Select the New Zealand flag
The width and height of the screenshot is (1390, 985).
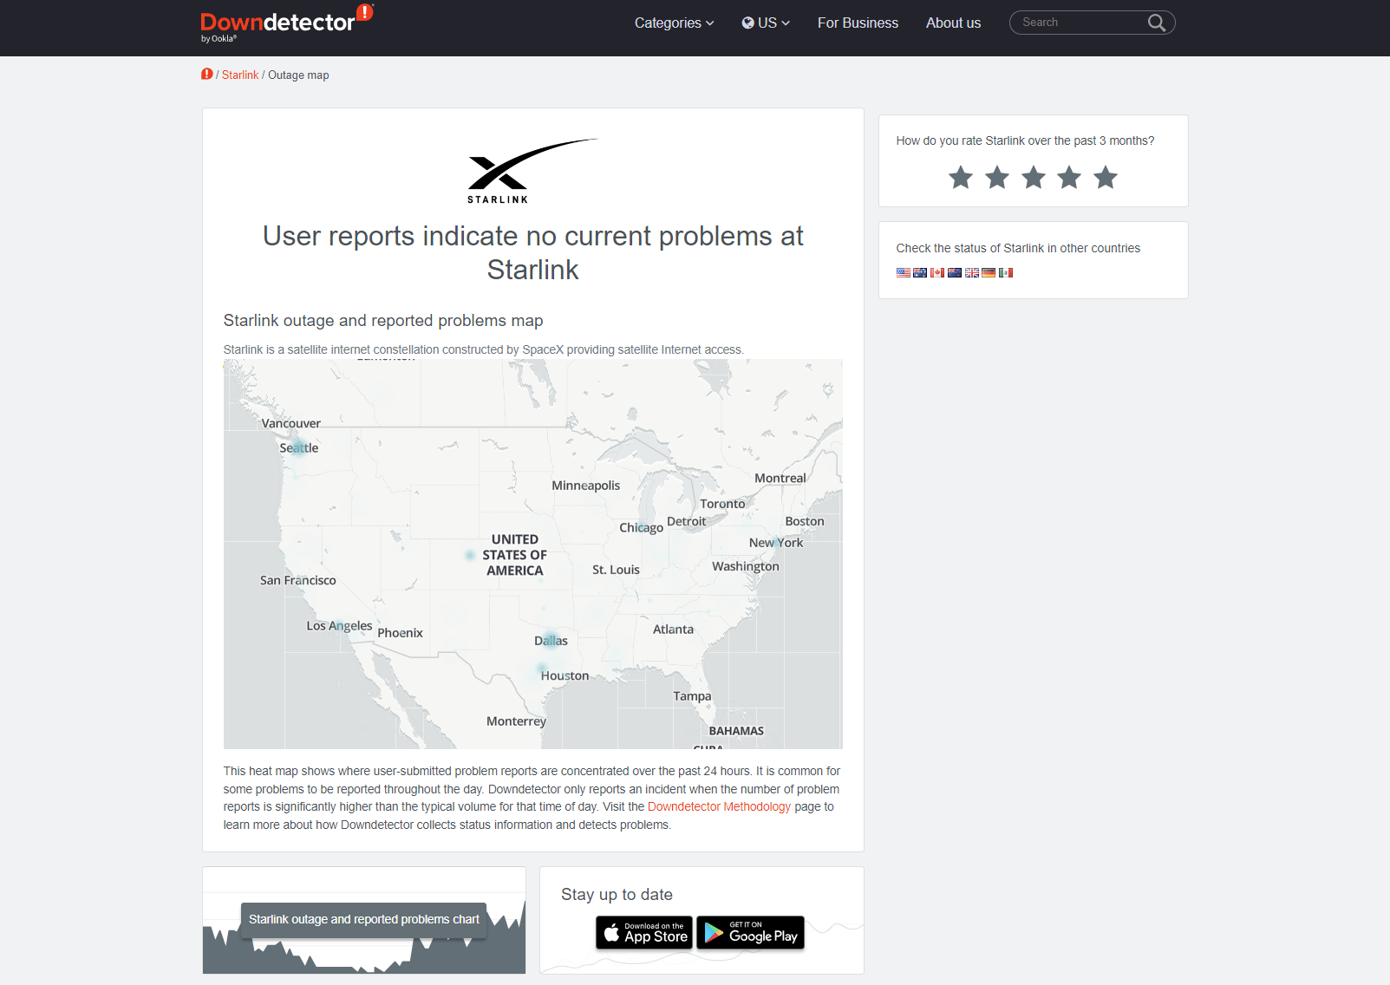click(955, 272)
